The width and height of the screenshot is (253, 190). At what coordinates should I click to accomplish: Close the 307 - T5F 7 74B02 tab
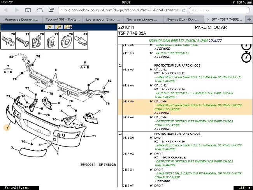pos(208,19)
